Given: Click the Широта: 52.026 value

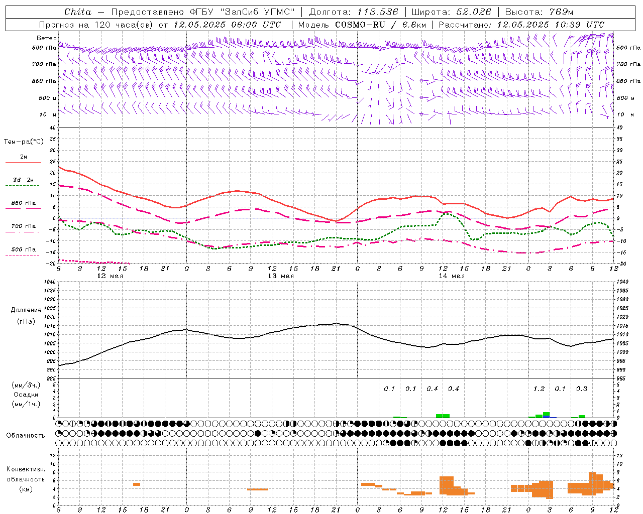Looking at the screenshot, I should [451, 12].
